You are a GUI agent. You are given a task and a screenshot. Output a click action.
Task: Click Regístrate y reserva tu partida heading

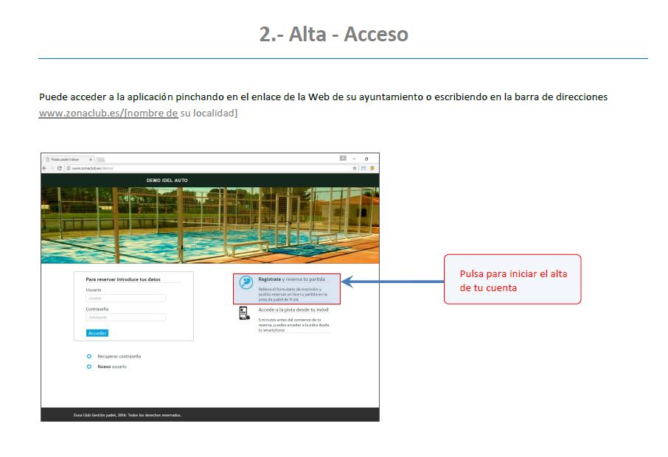[x=292, y=279]
